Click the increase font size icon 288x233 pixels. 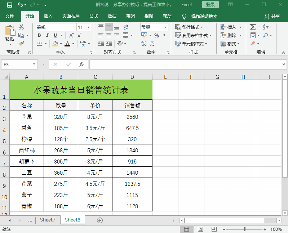pyautogui.click(x=71, y=35)
